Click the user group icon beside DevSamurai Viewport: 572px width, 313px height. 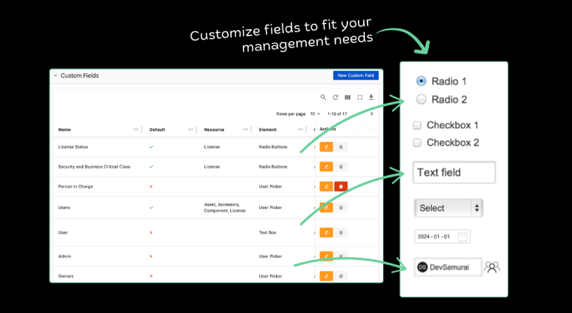tap(492, 267)
